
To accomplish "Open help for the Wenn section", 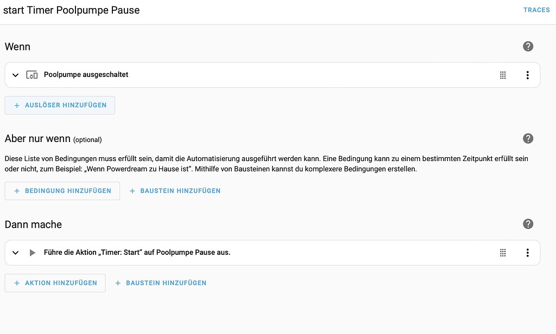I will click(528, 46).
